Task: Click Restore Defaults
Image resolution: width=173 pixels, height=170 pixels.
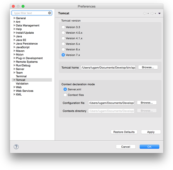Action: [124, 132]
